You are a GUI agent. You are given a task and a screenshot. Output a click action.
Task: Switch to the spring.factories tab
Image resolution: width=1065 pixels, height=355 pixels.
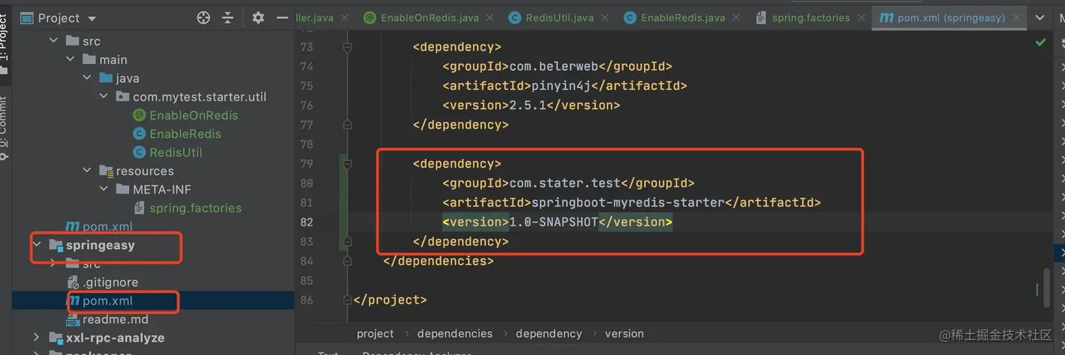pyautogui.click(x=810, y=18)
